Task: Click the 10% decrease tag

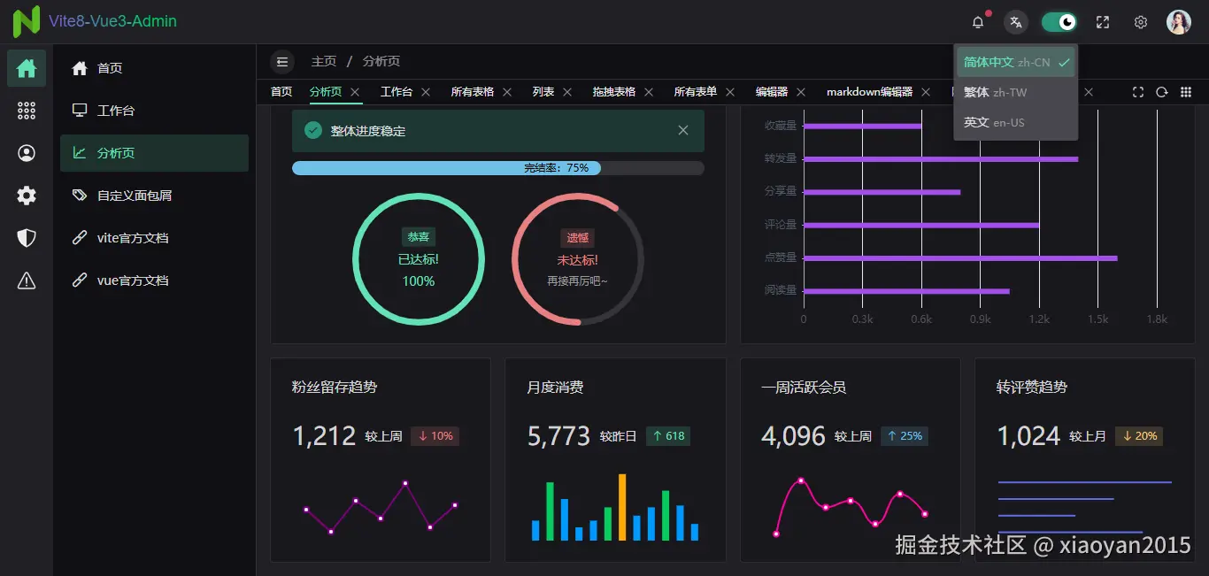Action: click(435, 436)
